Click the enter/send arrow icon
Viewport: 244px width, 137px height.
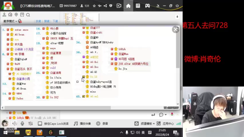click(x=153, y=115)
